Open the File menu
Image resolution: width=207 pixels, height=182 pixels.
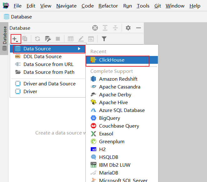point(18,6)
